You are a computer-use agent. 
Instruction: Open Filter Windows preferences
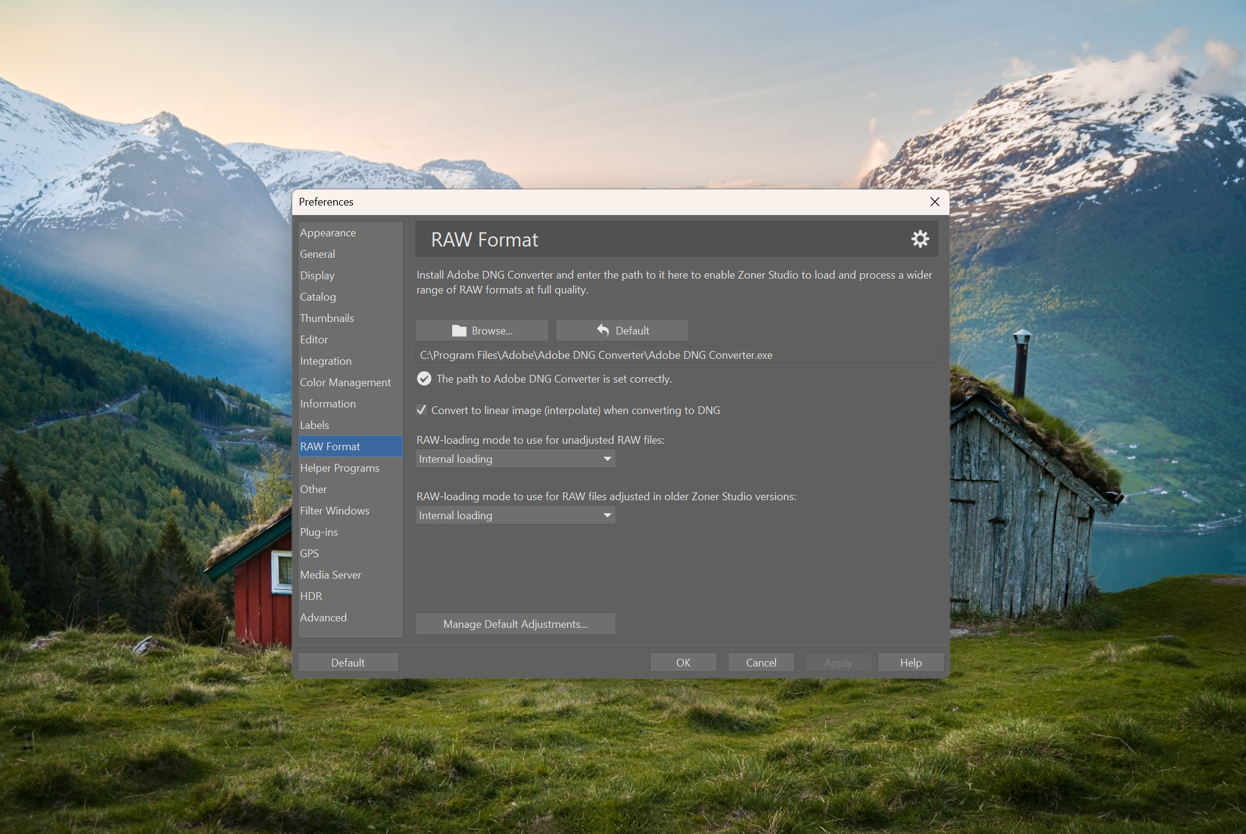[350, 511]
